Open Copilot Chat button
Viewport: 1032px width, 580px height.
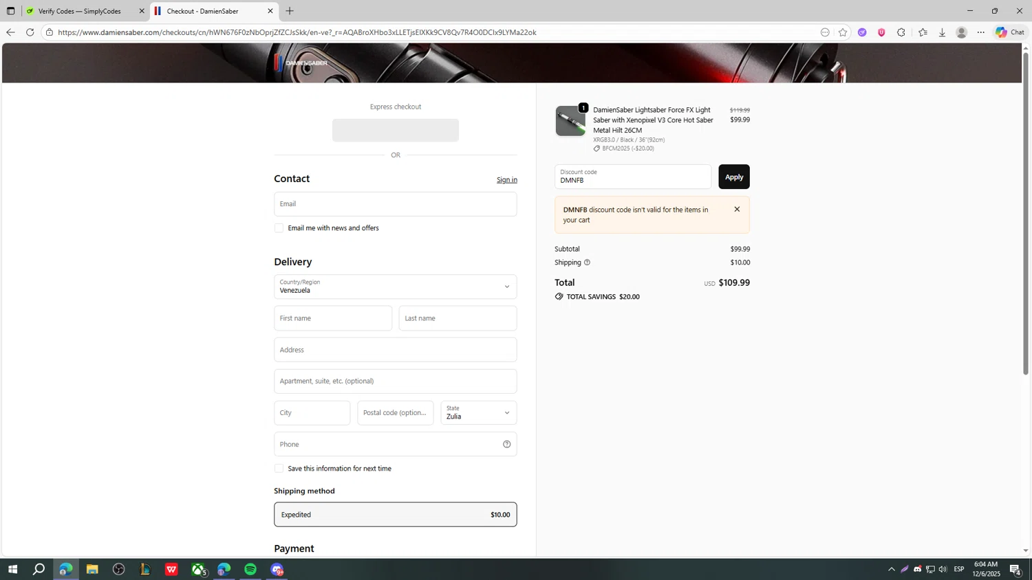[x=1010, y=32]
